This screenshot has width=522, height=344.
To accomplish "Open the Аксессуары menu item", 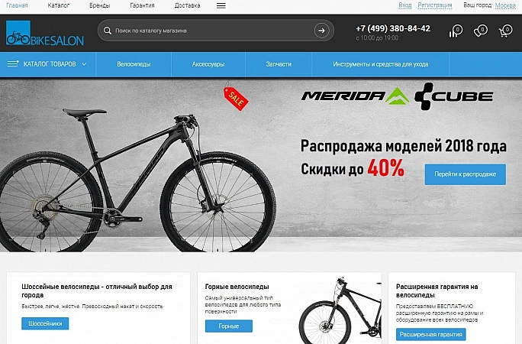I will click(x=208, y=64).
